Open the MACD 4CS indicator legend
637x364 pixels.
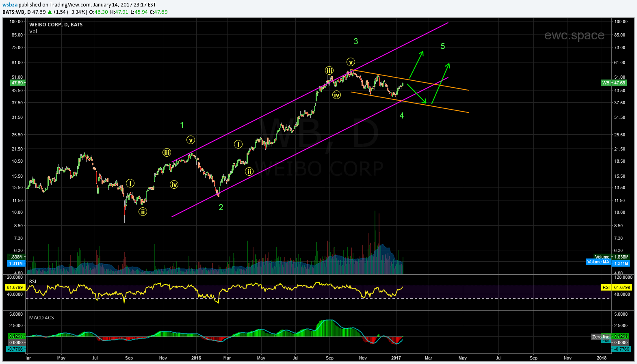coord(41,317)
